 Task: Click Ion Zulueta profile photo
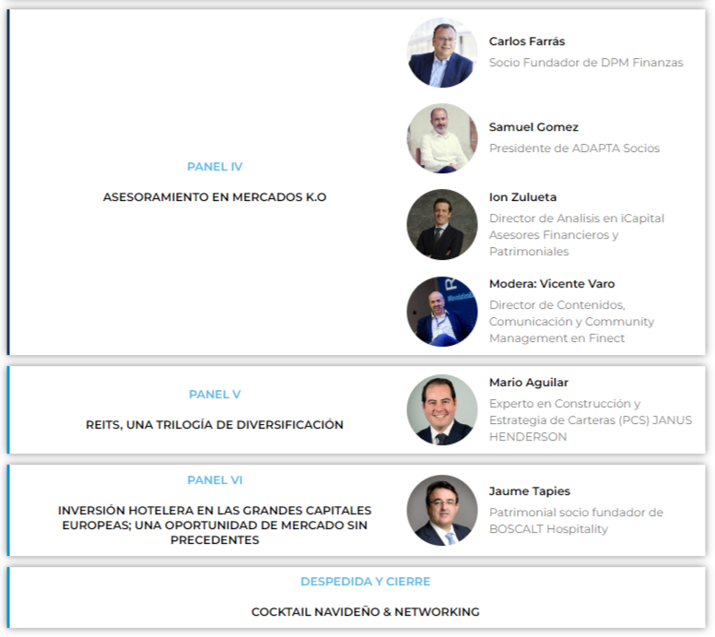pyautogui.click(x=442, y=225)
